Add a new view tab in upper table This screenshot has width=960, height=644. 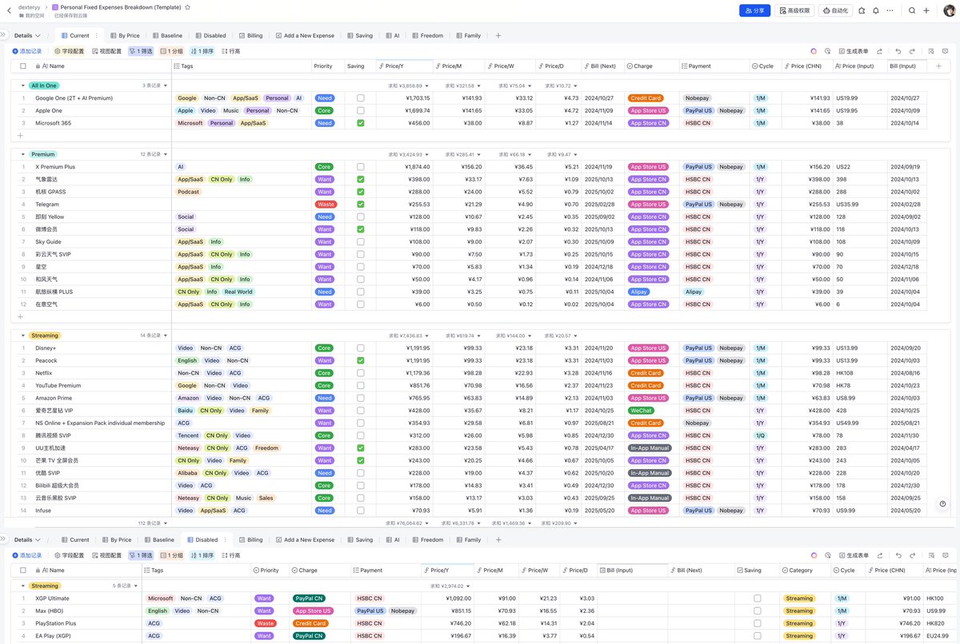click(x=498, y=35)
